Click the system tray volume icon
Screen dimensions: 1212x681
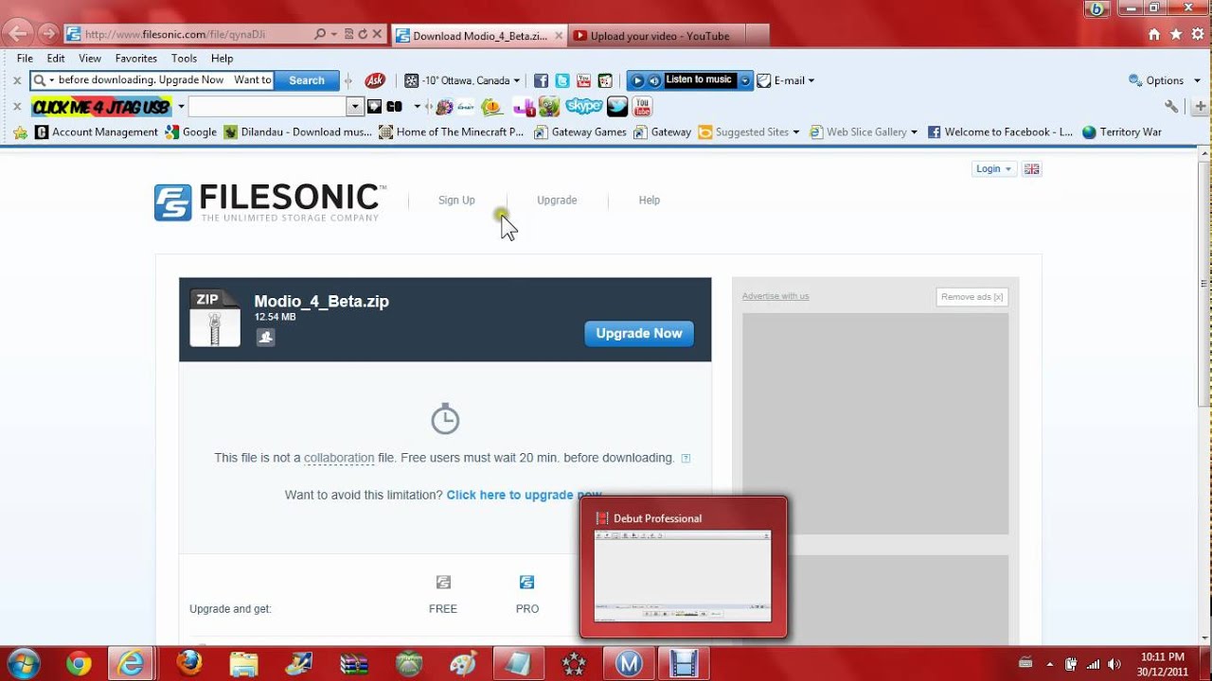(x=1114, y=664)
